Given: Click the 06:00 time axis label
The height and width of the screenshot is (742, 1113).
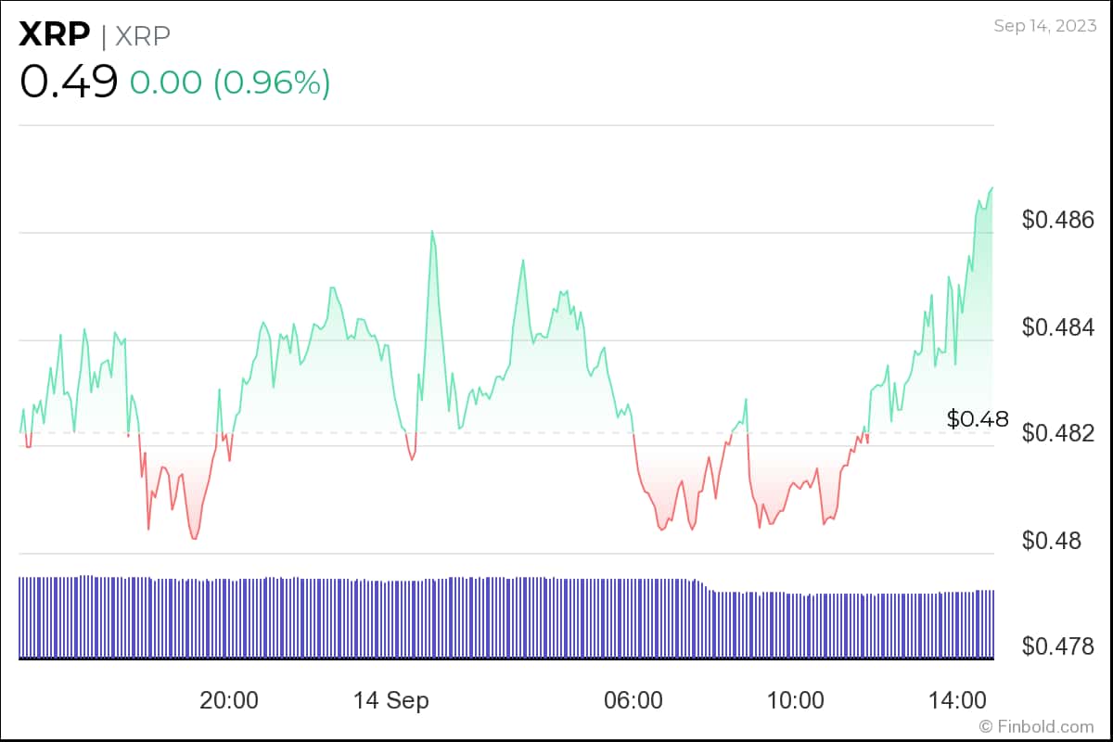Looking at the screenshot, I should coord(633,700).
